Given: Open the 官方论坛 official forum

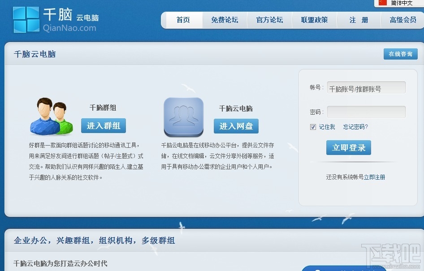Looking at the screenshot, I should [269, 20].
